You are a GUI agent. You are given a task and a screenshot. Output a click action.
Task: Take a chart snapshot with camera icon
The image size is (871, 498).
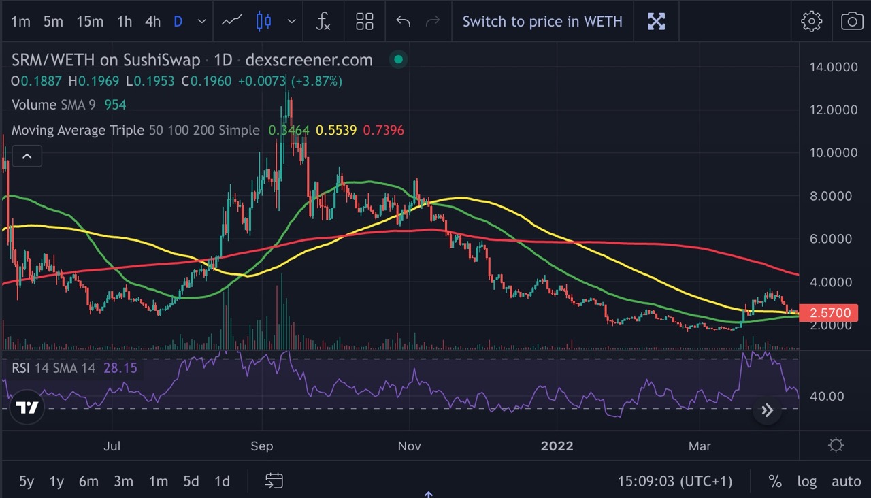(852, 21)
